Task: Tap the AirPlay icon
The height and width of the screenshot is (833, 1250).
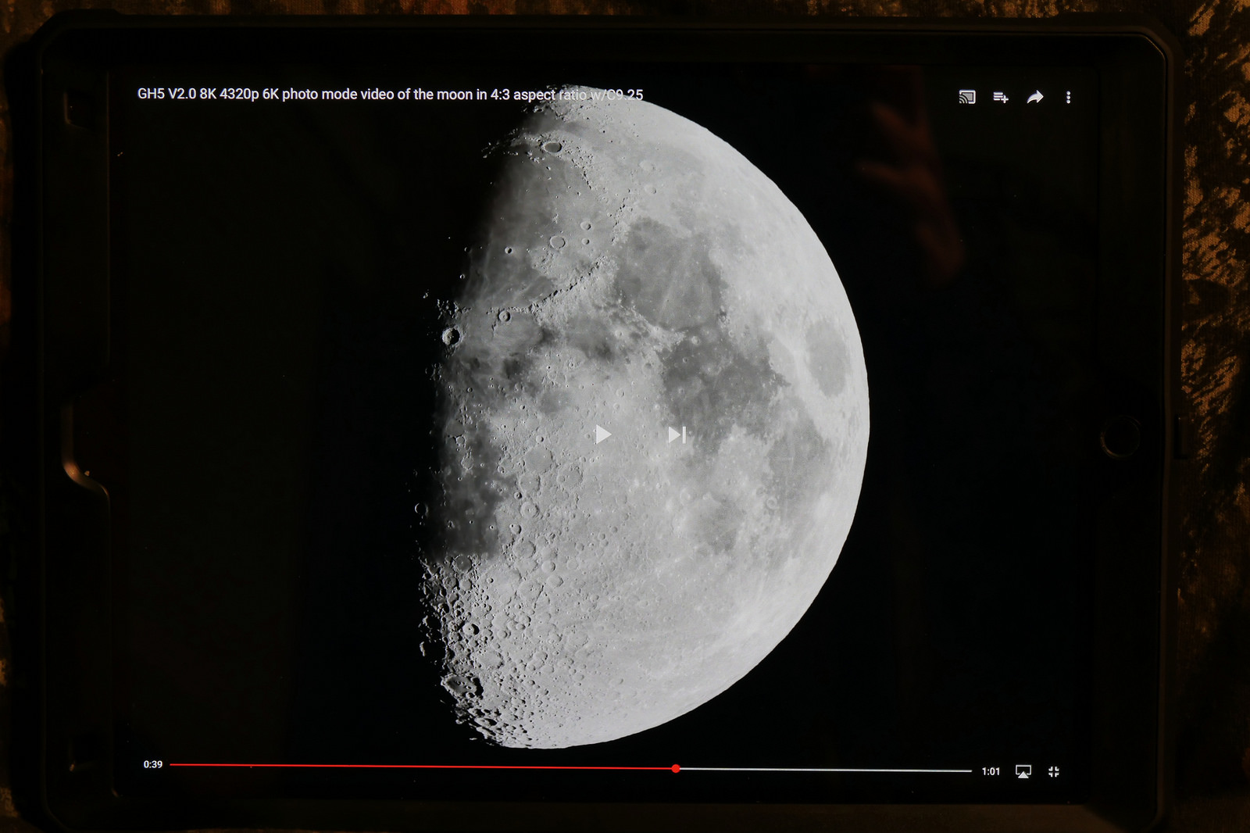Action: (x=1023, y=771)
